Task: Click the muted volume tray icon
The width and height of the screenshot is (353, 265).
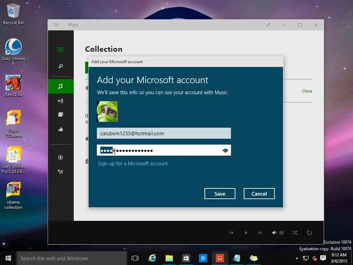Action: 314,258
